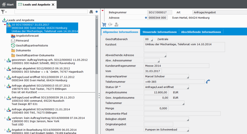Image resolution: width=247 pixels, height=134 pixels.
Task: Click the shopping cart icon
Action: pyautogui.click(x=104, y=25)
